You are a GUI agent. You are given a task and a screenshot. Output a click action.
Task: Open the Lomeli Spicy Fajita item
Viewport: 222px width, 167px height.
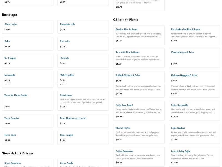[x=194, y=157]
